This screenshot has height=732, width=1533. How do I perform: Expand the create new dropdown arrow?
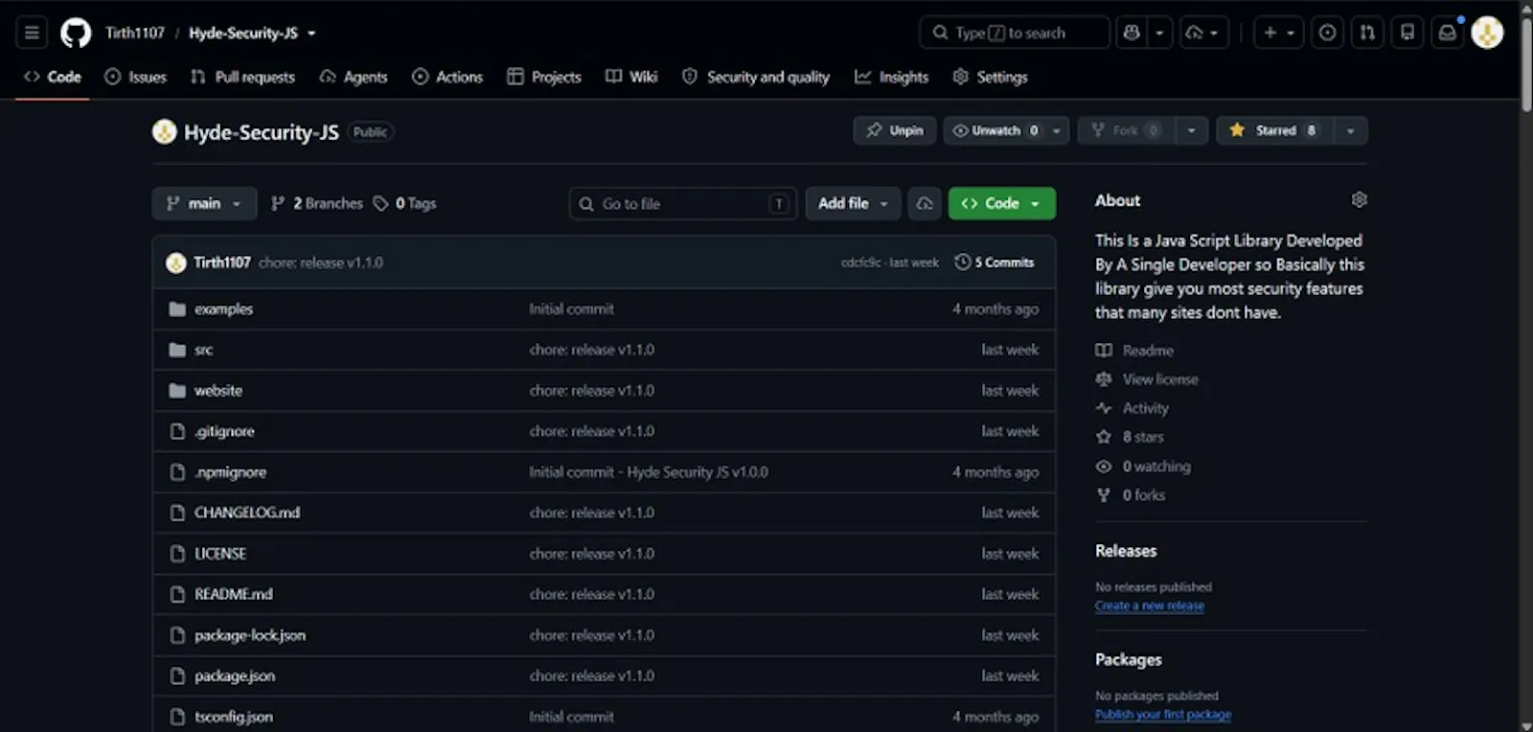click(1291, 33)
